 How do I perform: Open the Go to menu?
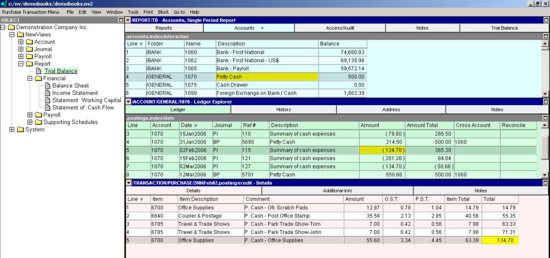coord(179,11)
